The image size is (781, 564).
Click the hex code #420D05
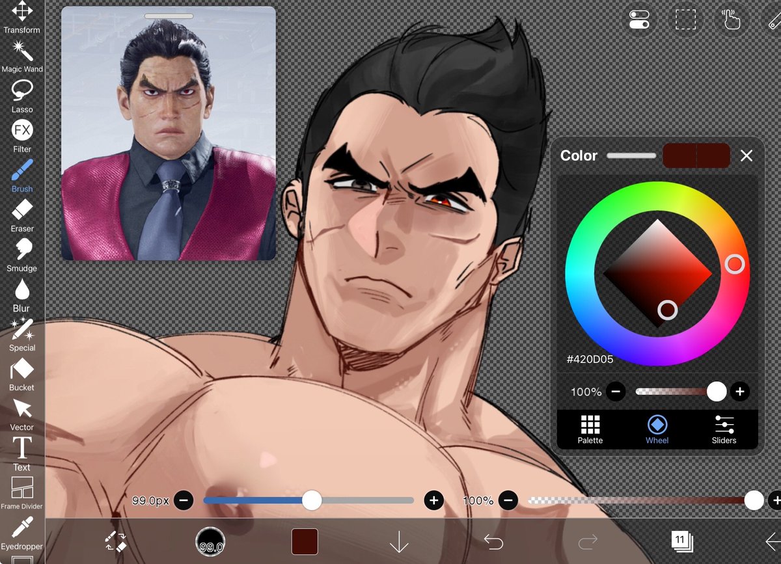[x=590, y=359]
